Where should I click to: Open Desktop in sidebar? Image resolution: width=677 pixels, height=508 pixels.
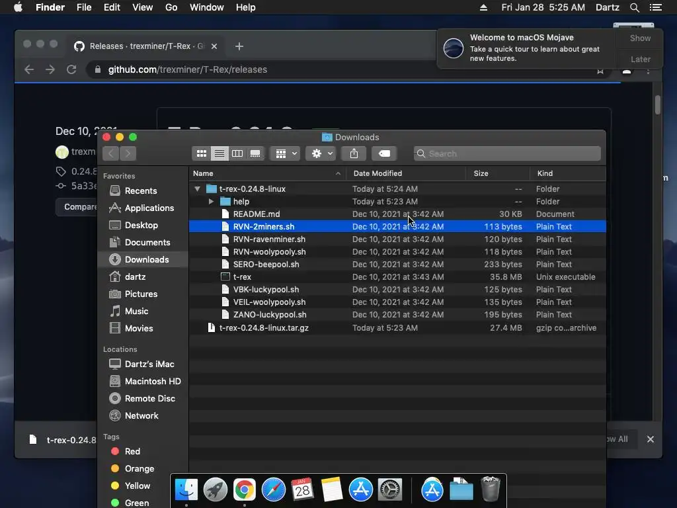click(x=143, y=225)
